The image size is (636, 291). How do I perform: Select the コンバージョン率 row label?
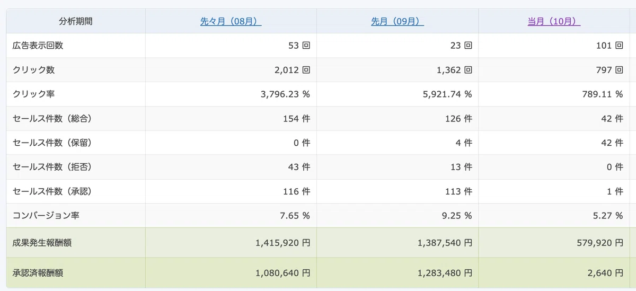point(46,216)
